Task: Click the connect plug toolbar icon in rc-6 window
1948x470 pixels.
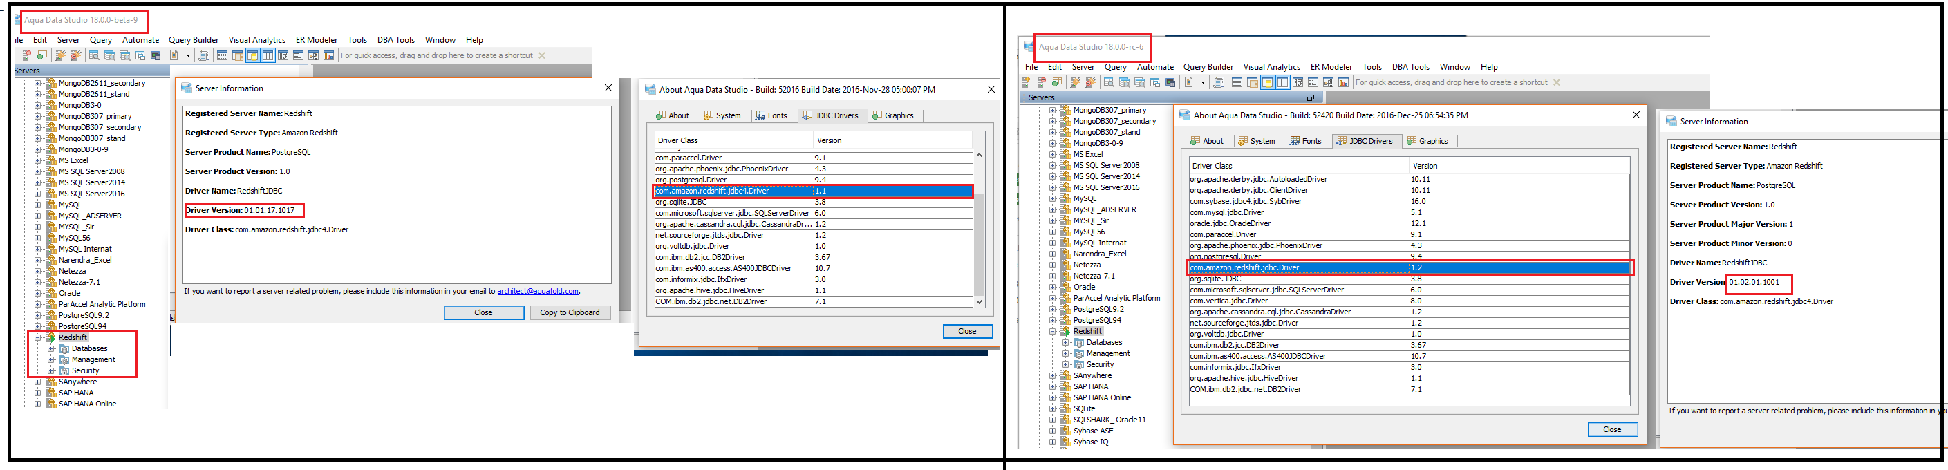Action: (x=1076, y=82)
